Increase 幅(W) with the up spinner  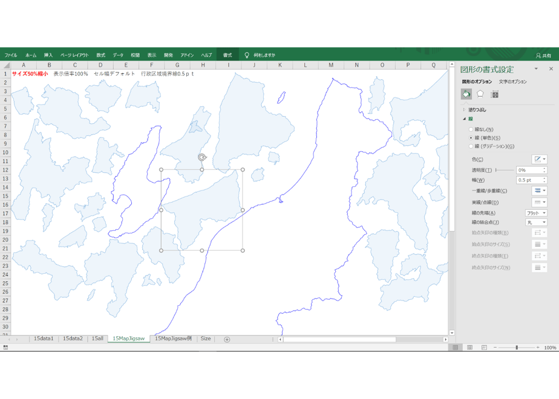pyautogui.click(x=544, y=178)
